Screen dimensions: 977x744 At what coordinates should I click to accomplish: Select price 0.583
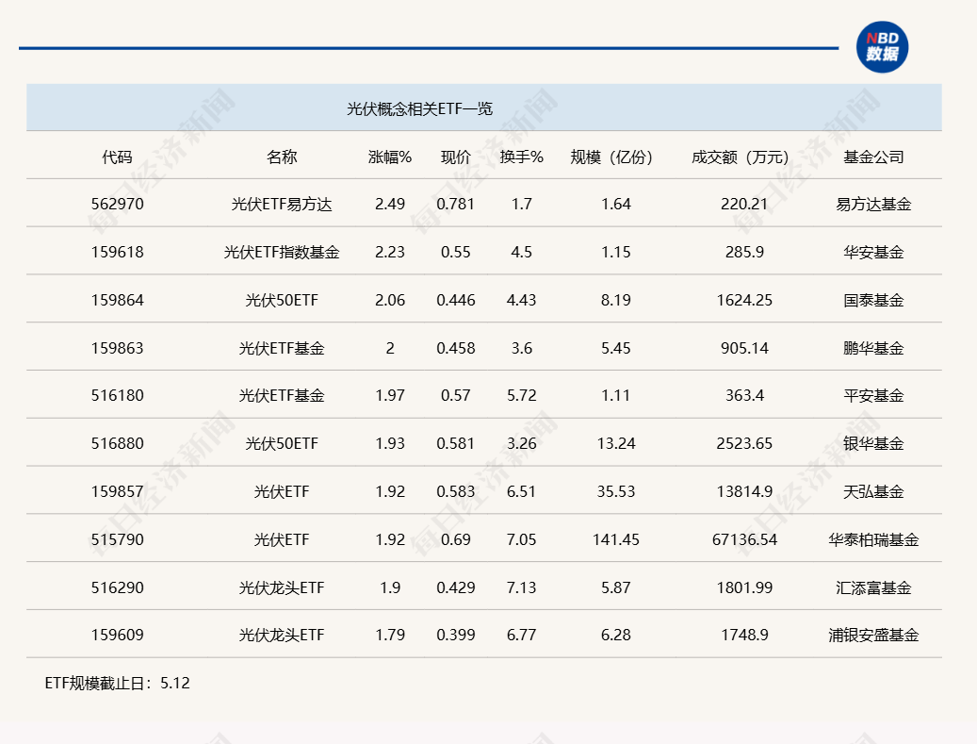455,491
